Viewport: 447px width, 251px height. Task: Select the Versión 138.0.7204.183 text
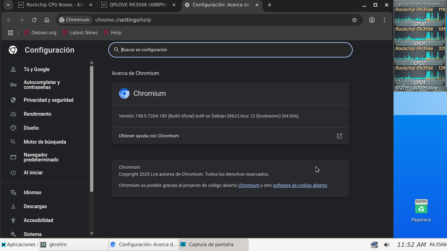click(208, 116)
